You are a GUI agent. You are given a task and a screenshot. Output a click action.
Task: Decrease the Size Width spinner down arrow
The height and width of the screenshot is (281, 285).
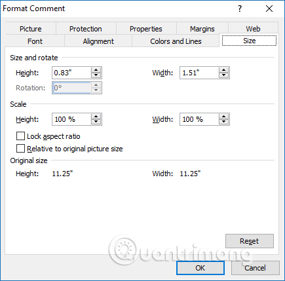point(223,75)
